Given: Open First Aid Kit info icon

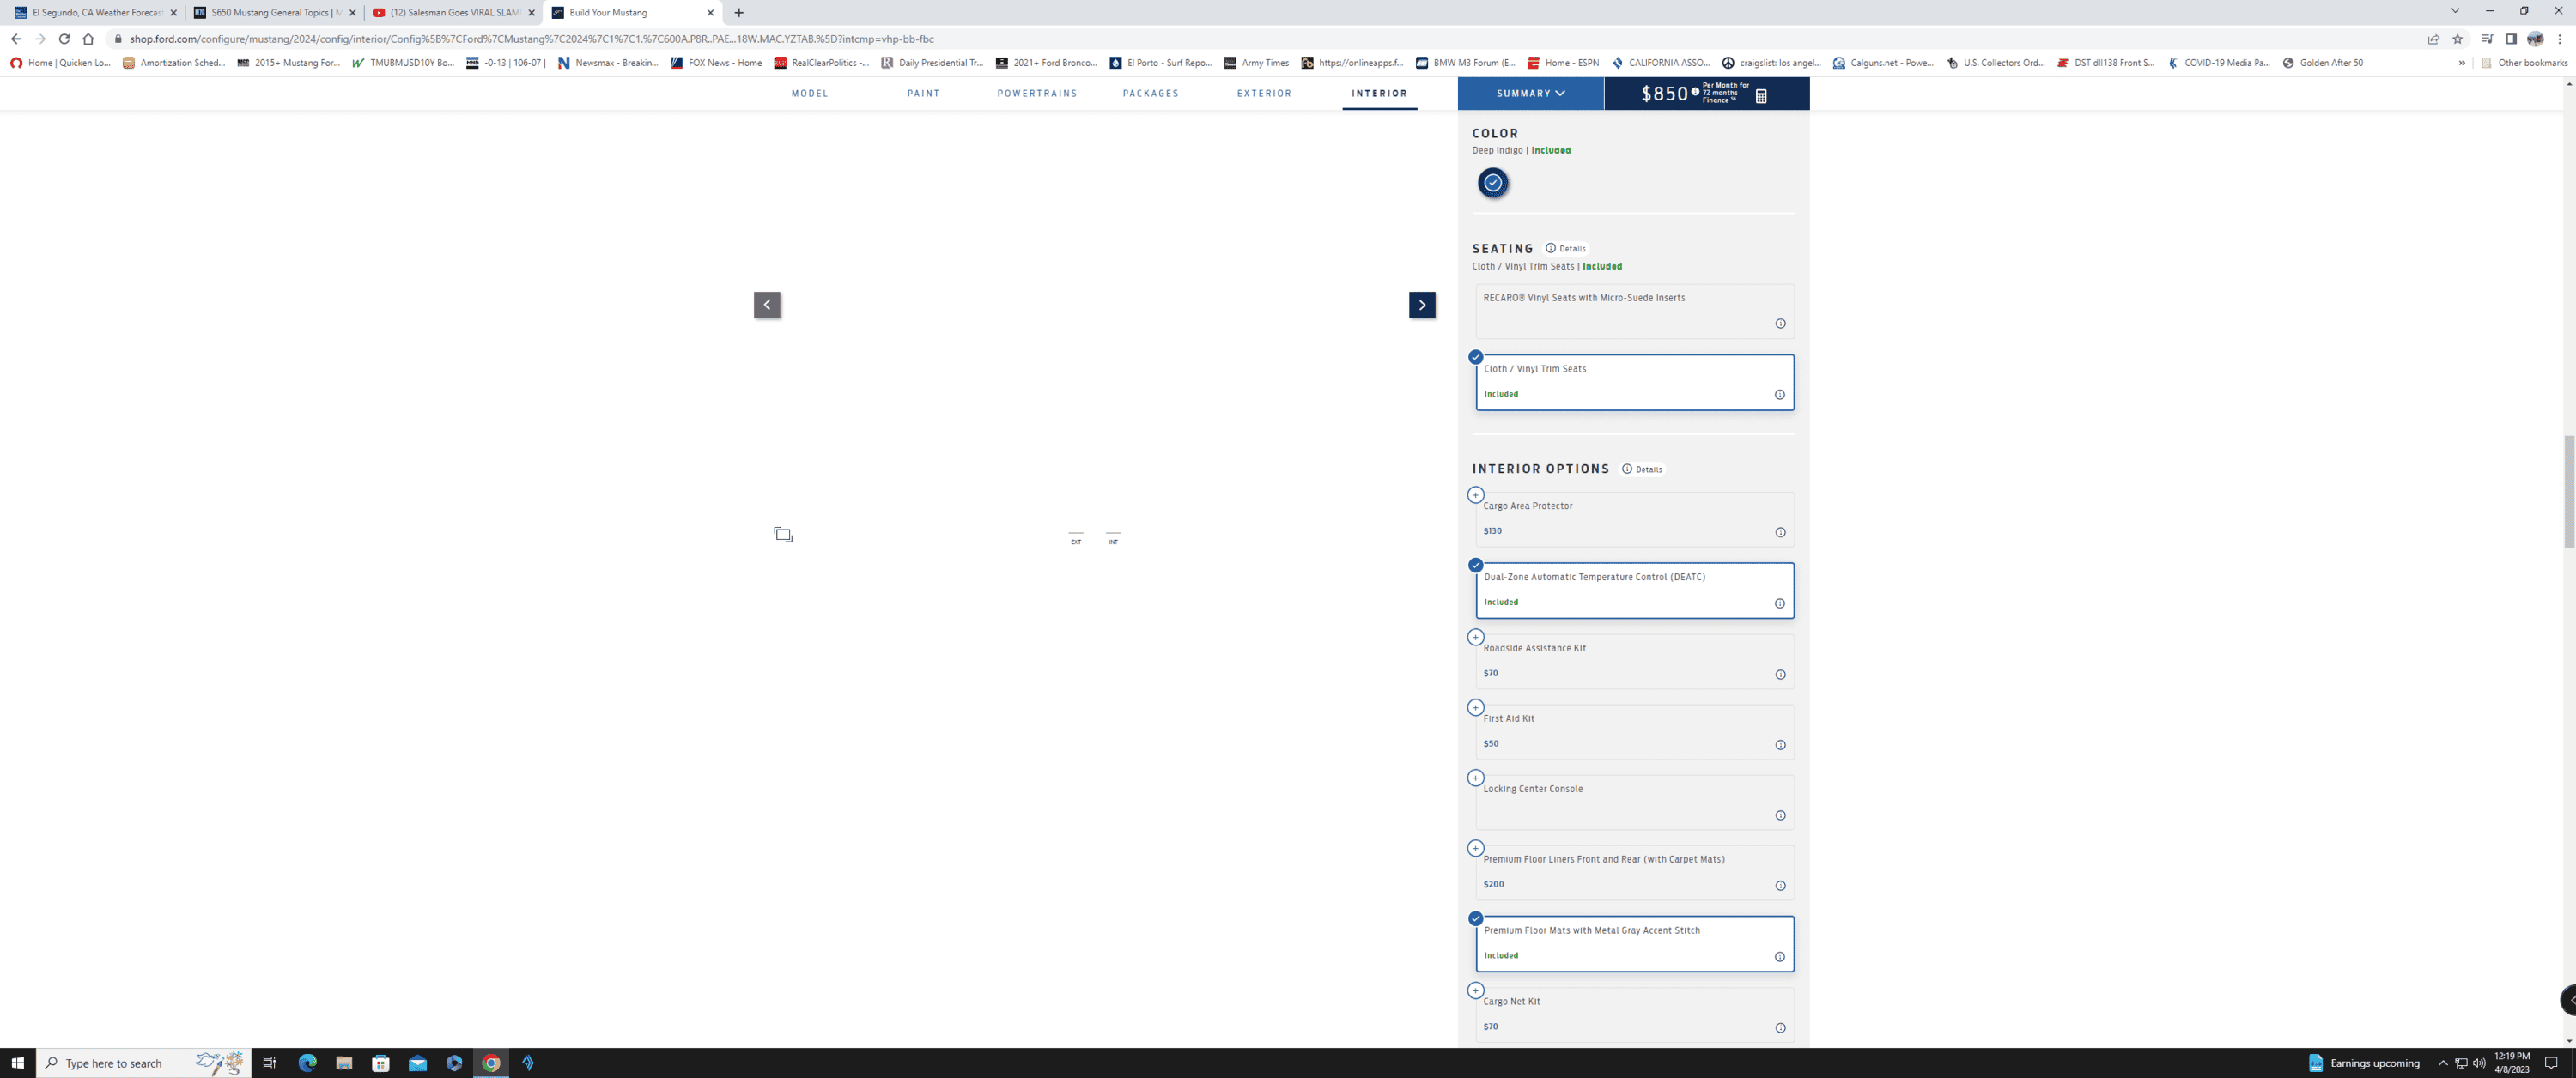Looking at the screenshot, I should coord(1780,744).
